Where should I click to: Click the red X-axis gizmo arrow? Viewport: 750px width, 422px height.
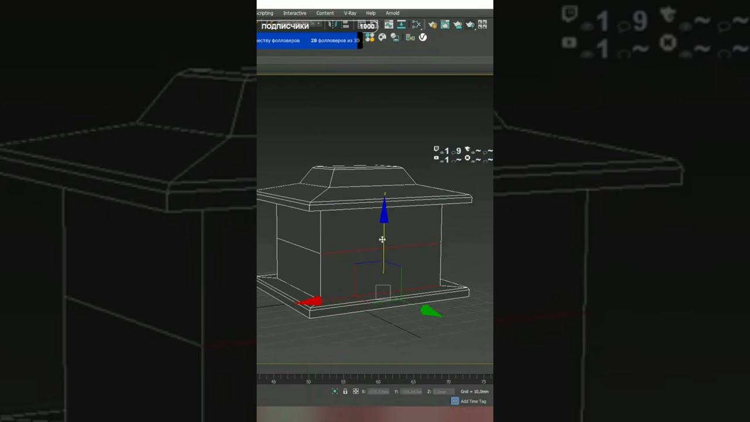[x=309, y=302]
